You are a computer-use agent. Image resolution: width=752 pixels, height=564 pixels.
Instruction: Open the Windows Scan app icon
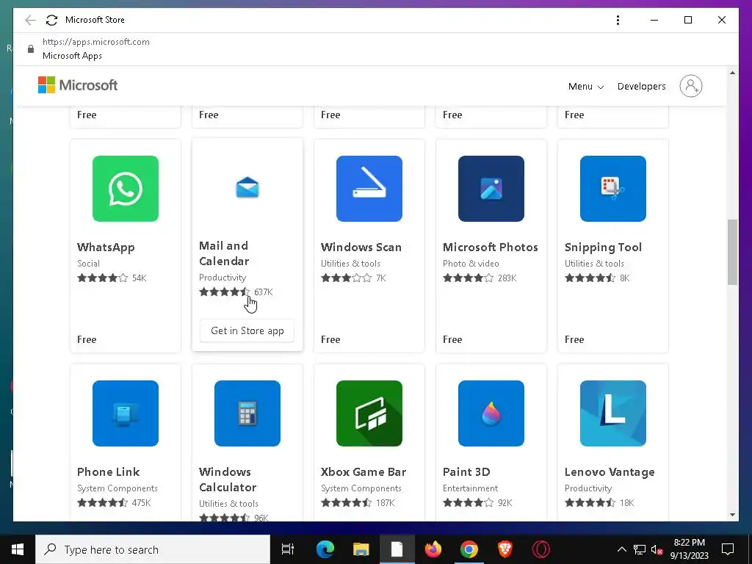[x=369, y=189]
